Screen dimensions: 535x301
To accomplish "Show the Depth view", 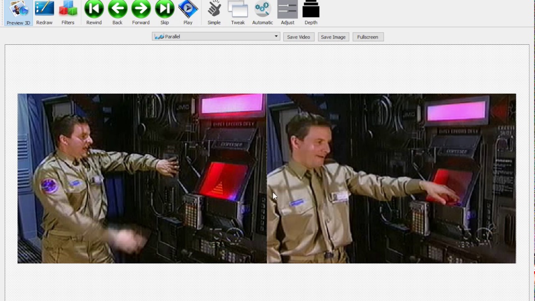I will (x=311, y=13).
